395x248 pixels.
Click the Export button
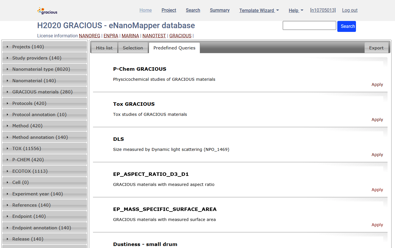pos(376,48)
